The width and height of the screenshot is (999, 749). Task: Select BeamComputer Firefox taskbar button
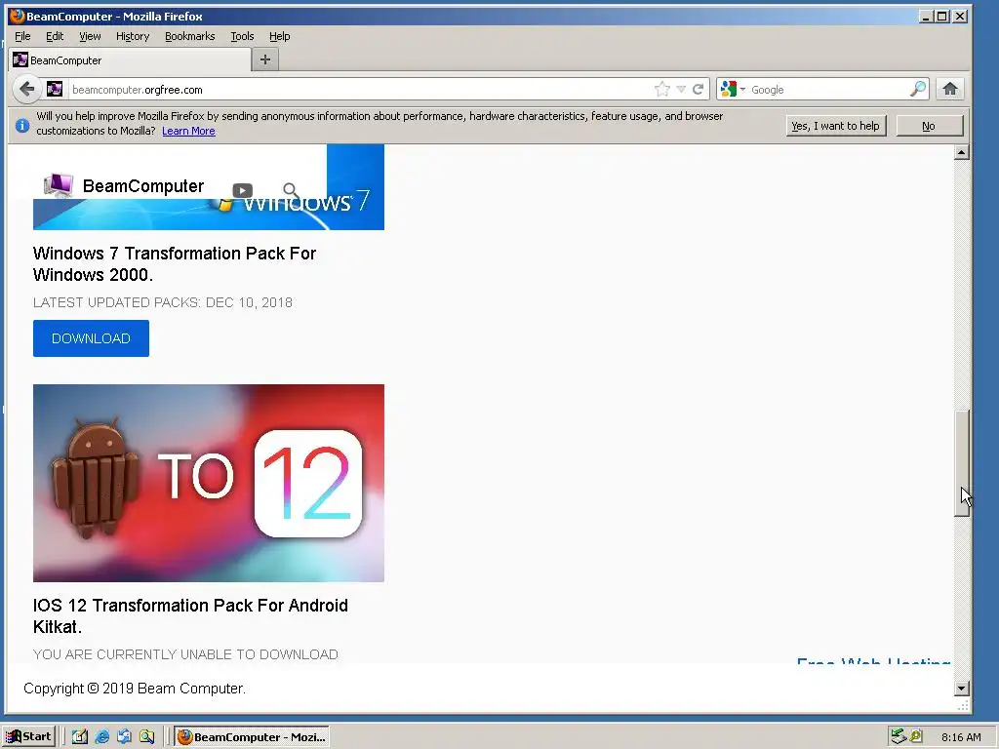[251, 737]
